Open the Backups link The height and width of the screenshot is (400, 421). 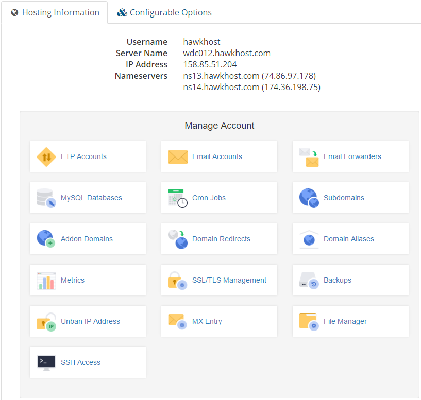pyautogui.click(x=337, y=280)
